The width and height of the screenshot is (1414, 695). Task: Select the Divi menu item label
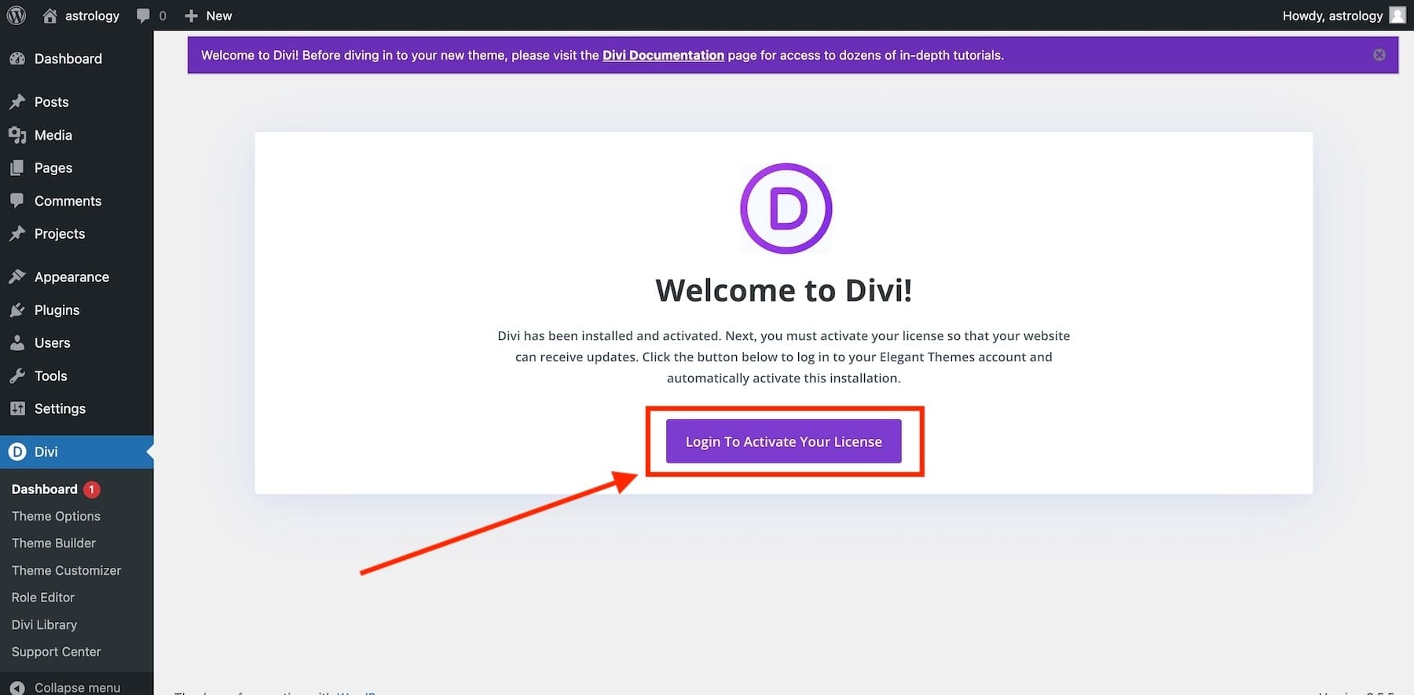click(x=46, y=452)
